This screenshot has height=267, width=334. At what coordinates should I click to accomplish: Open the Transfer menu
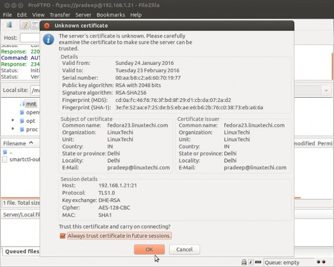click(59, 15)
